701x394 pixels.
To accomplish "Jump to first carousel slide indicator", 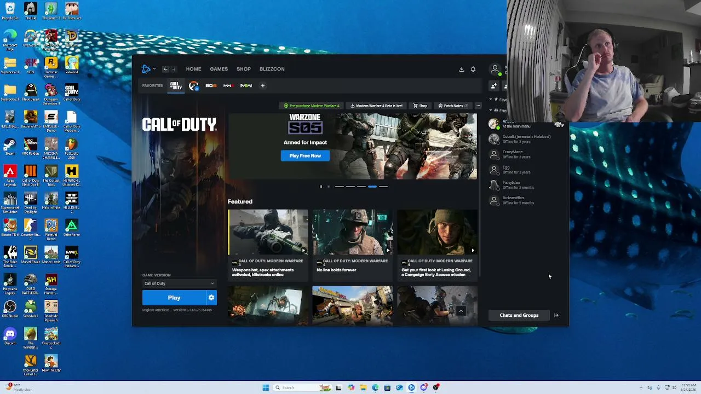I will [340, 187].
